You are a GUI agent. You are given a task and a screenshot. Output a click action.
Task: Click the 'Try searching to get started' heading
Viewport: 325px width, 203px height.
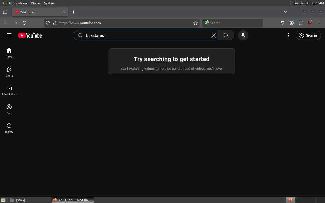coord(172,59)
